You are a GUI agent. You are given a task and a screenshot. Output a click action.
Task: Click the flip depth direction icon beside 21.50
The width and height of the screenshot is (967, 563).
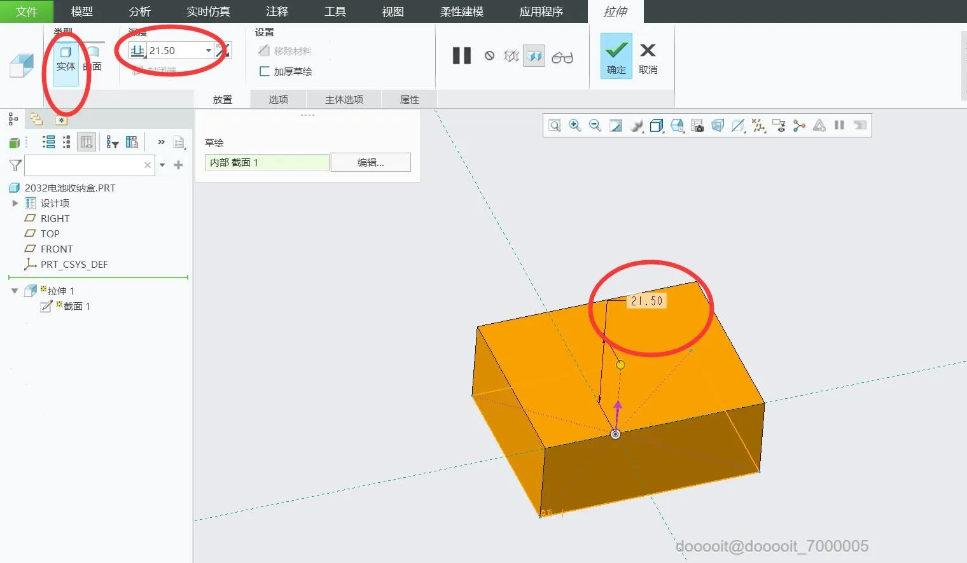click(223, 50)
